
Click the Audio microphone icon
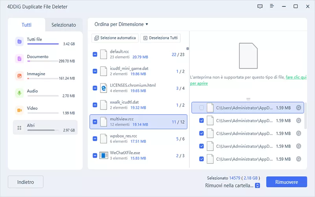click(19, 93)
